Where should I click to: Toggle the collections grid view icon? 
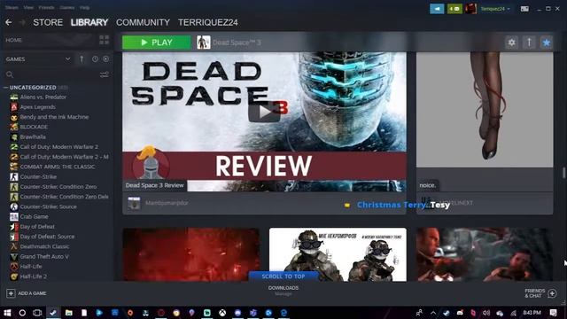(x=105, y=40)
